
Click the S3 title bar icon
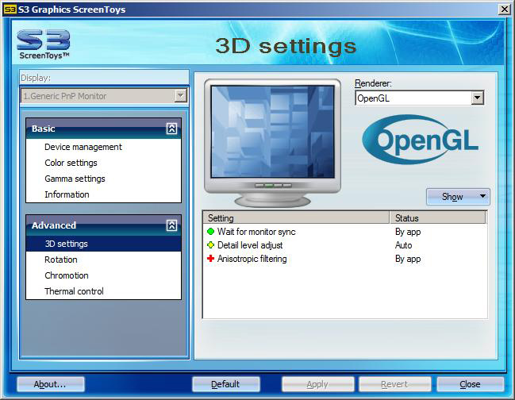(x=10, y=10)
